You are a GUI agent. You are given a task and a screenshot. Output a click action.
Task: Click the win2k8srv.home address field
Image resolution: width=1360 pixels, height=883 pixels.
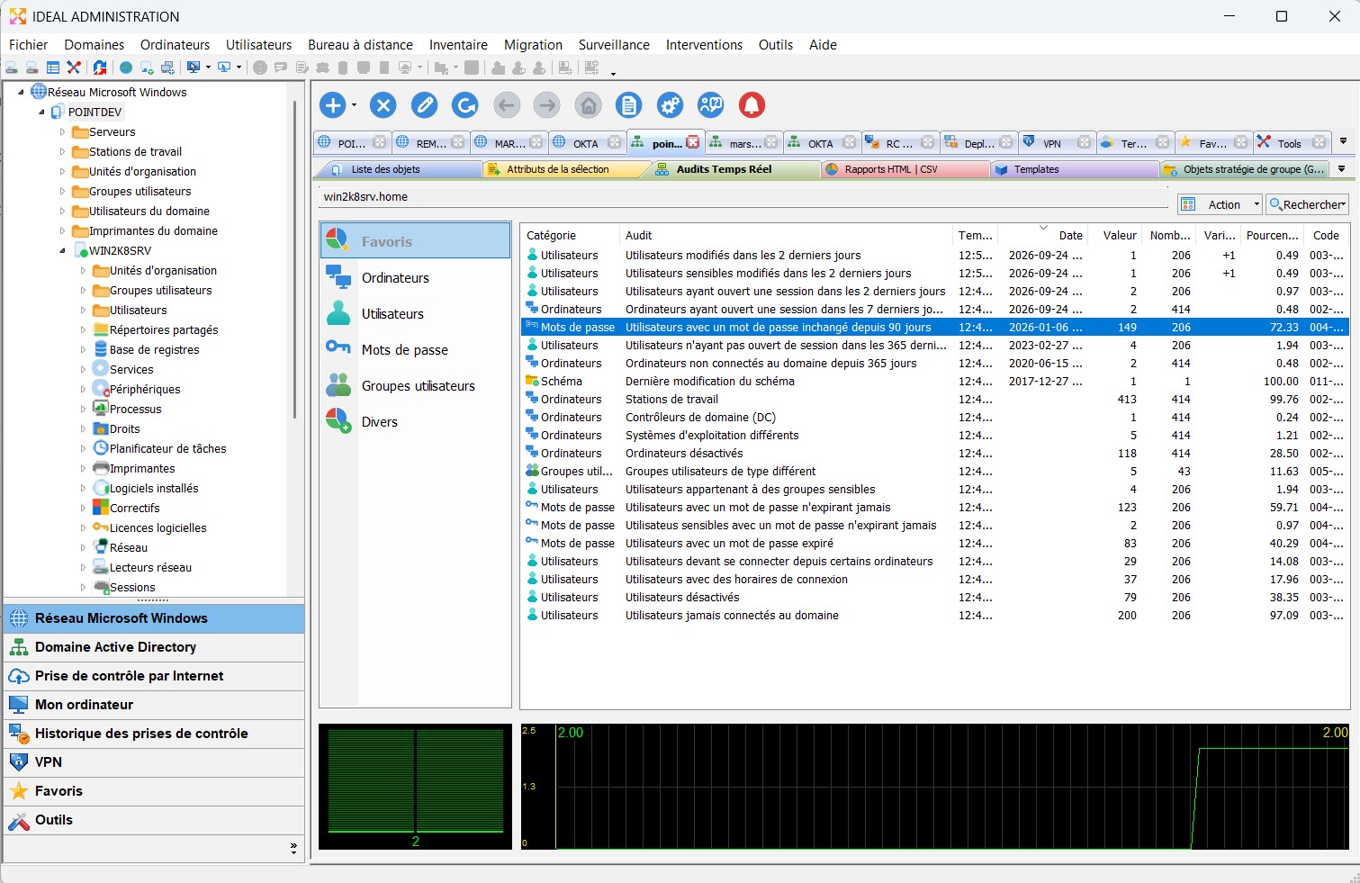743,197
